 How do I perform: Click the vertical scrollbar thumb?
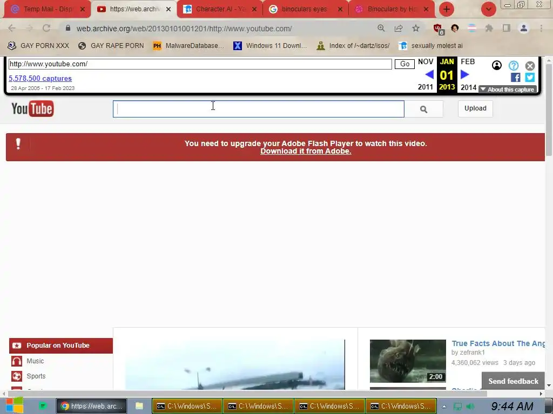coord(549,109)
